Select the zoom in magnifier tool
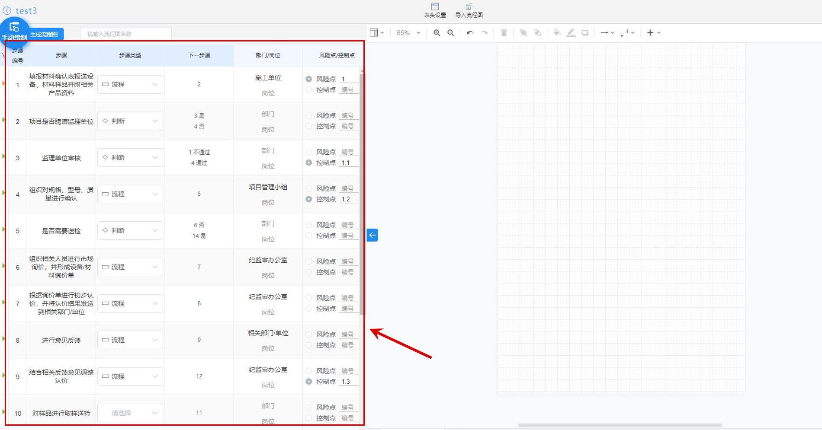The width and height of the screenshot is (822, 430). (x=437, y=32)
